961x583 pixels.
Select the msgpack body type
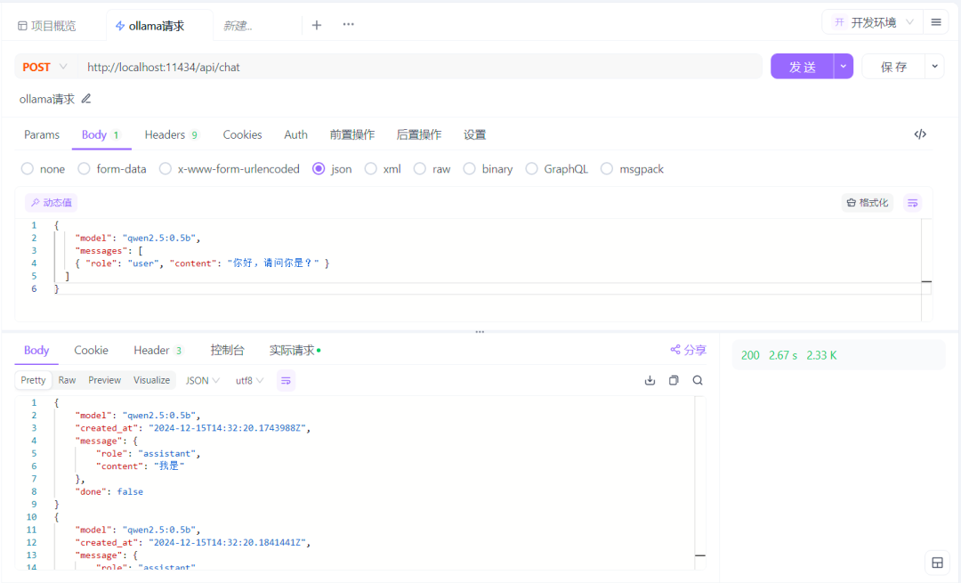tap(633, 169)
